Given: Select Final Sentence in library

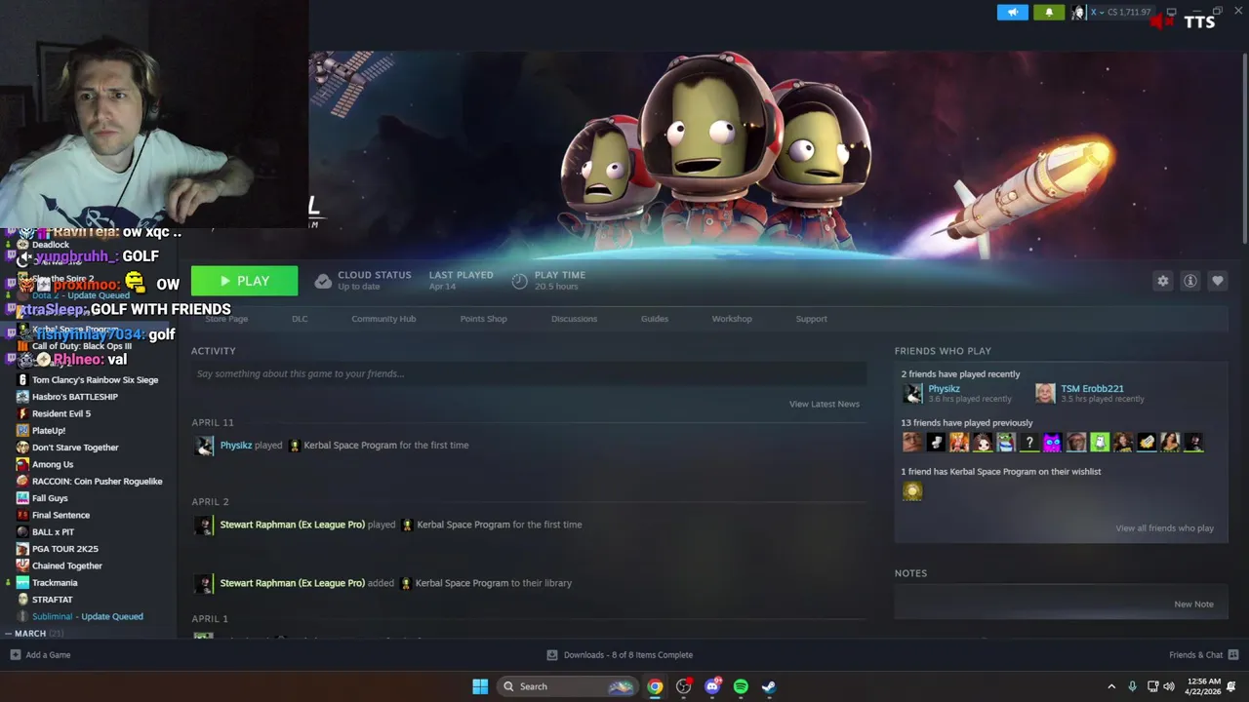Looking at the screenshot, I should coord(60,515).
